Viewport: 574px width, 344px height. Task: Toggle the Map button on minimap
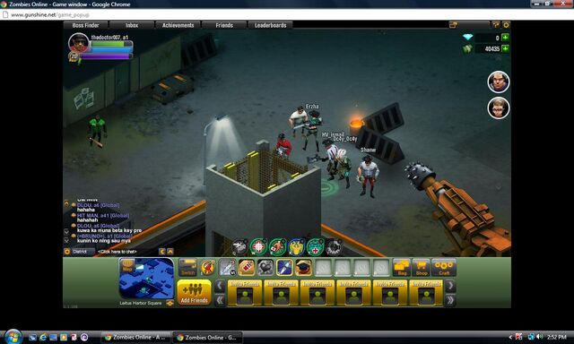pos(127,265)
